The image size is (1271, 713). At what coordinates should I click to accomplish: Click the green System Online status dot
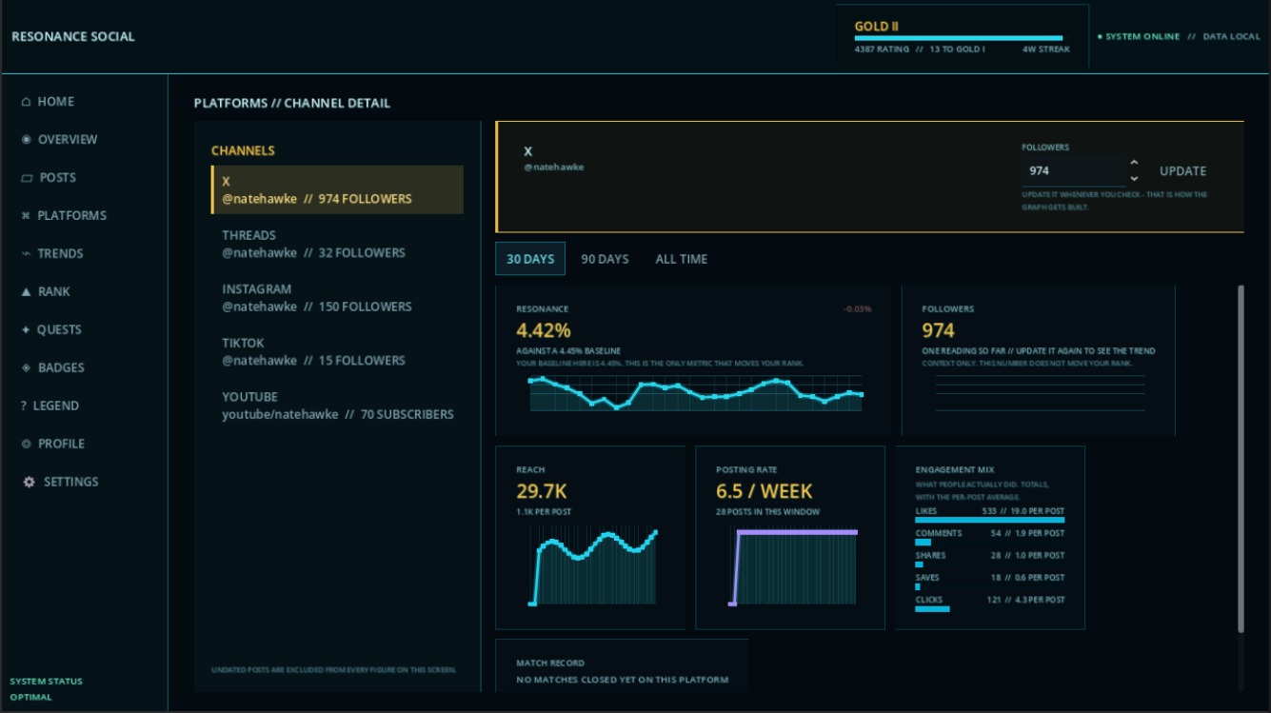(x=1100, y=37)
